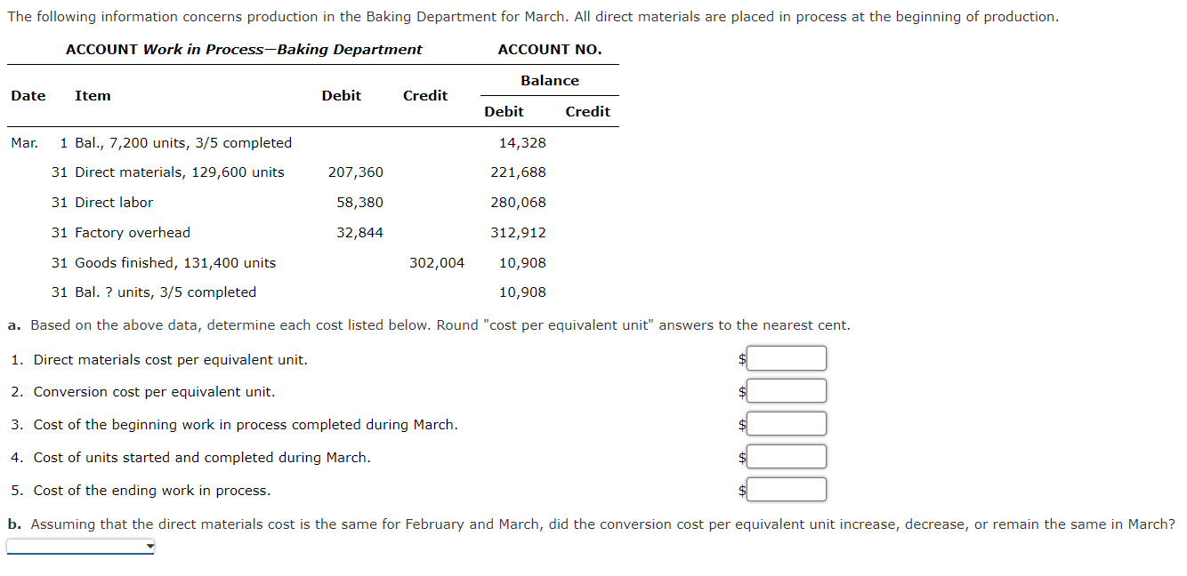Image resolution: width=1187 pixels, height=576 pixels.
Task: Click the units started and completed input field
Action: [786, 456]
